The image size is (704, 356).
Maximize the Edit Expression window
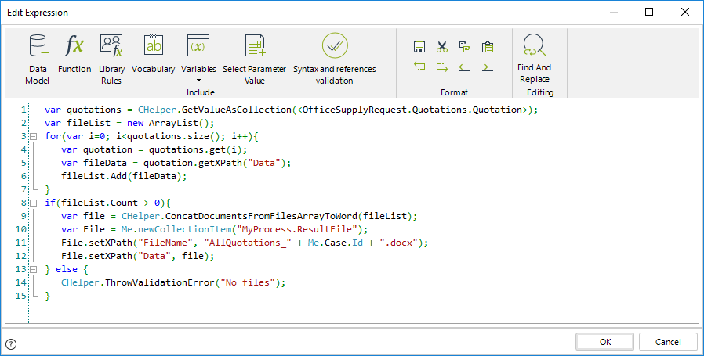click(649, 12)
